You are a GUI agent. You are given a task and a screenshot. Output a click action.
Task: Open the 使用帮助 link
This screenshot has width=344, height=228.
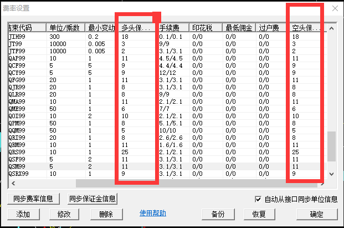[153, 213]
